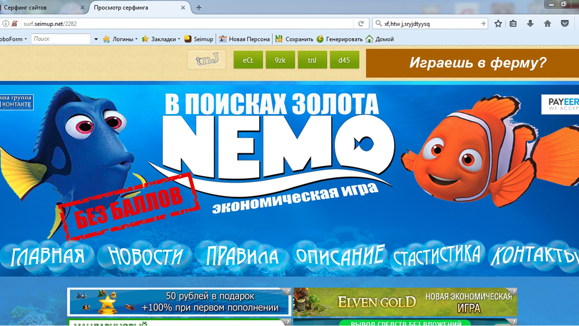Open the ВКонтакте group badge

click(16, 102)
